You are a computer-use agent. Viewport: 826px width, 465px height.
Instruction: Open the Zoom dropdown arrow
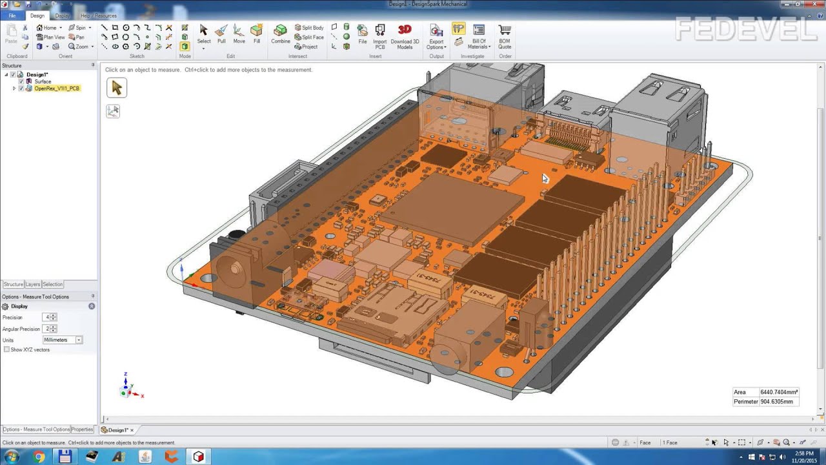(92, 46)
